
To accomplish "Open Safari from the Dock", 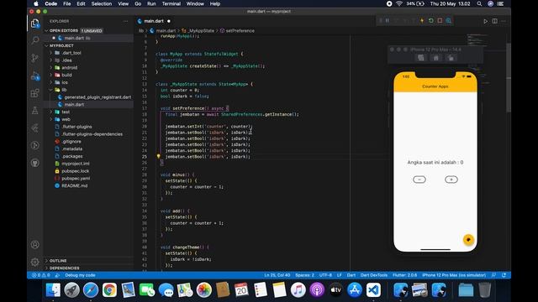I will [x=91, y=290].
